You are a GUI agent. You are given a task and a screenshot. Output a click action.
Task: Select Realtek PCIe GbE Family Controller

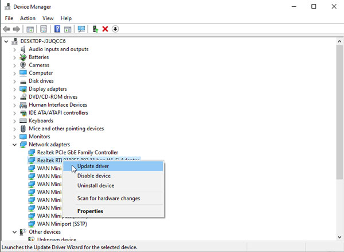(77, 153)
